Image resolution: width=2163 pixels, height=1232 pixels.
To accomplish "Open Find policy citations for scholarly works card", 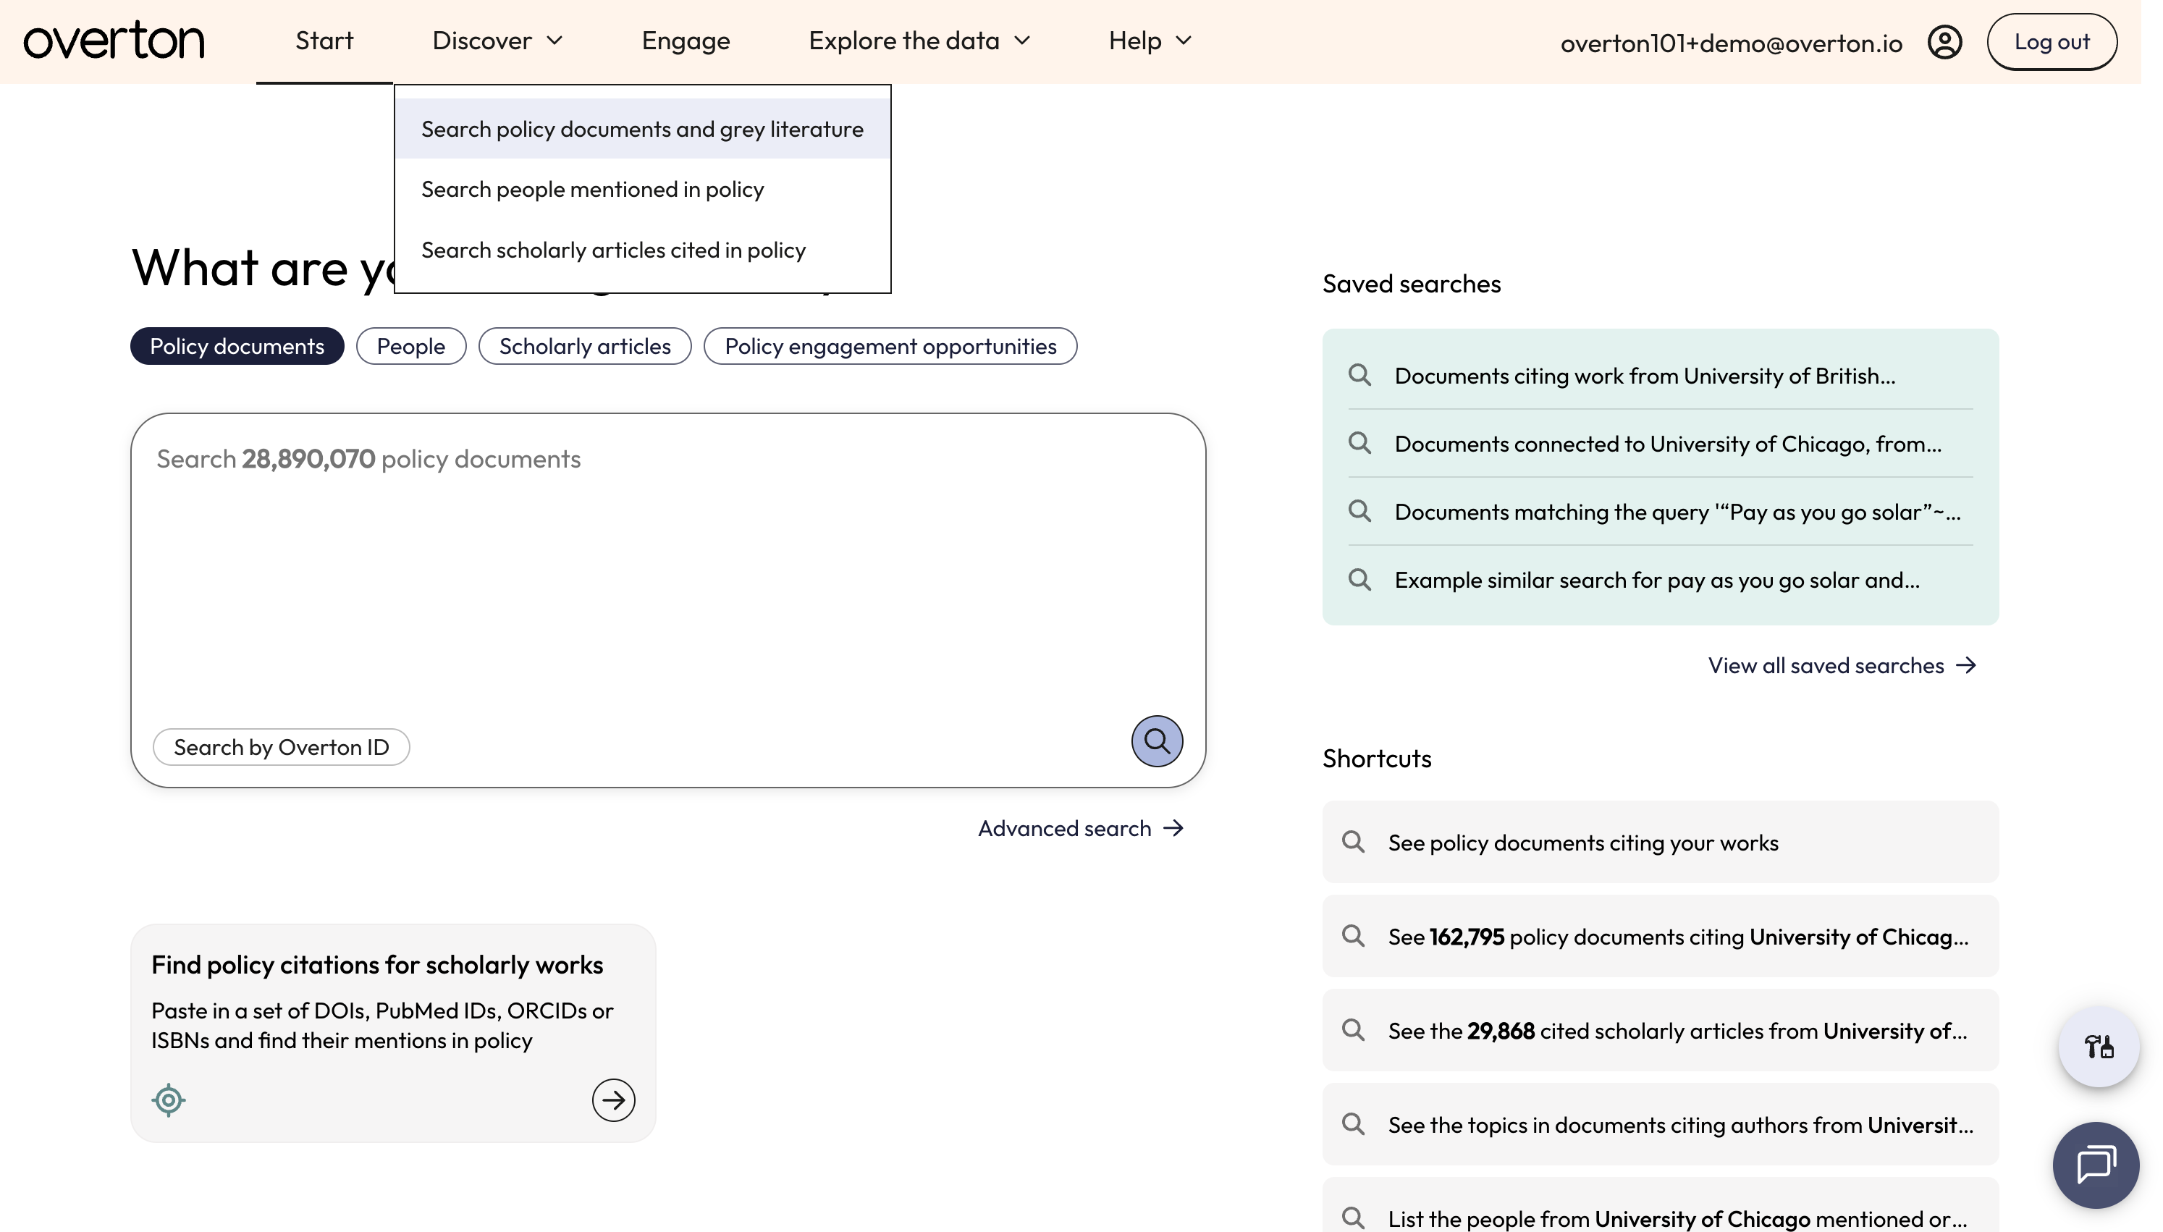I will (x=392, y=1033).
